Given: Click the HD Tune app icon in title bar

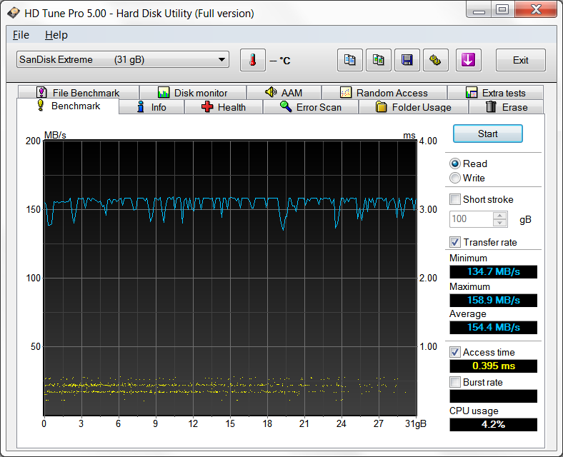Looking at the screenshot, I should click(x=14, y=14).
